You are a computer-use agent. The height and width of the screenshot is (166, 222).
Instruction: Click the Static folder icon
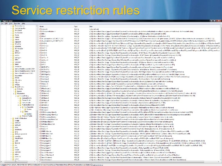click(x=23, y=112)
